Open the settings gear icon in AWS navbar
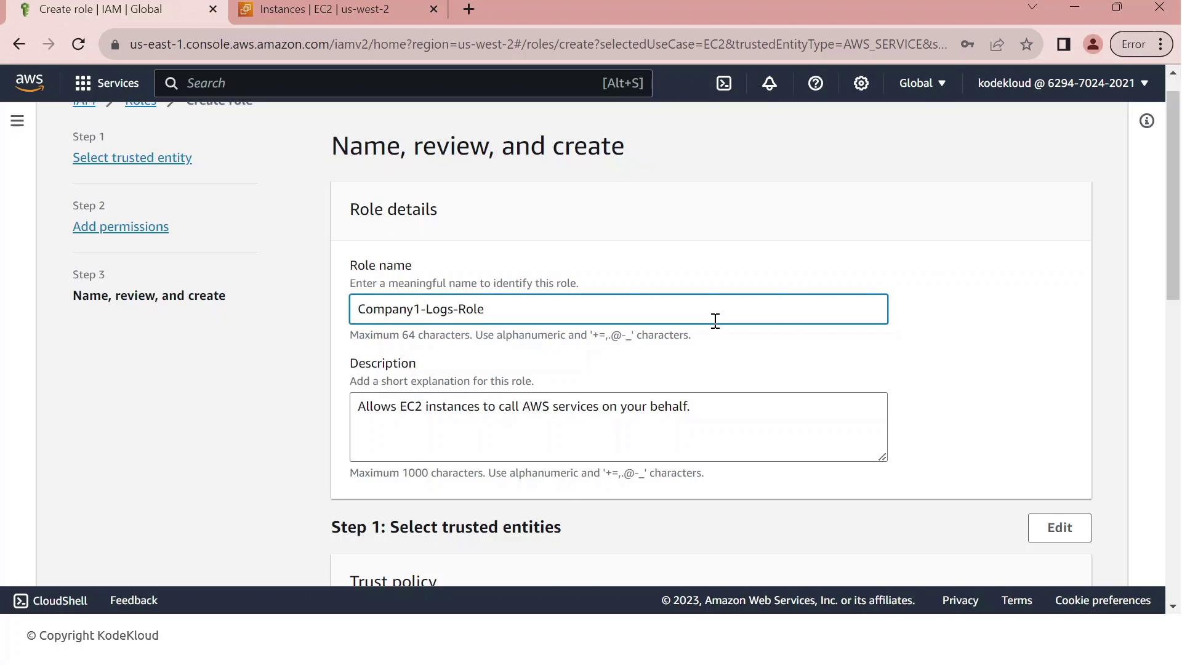Image resolution: width=1182 pixels, height=665 pixels. [x=861, y=83]
